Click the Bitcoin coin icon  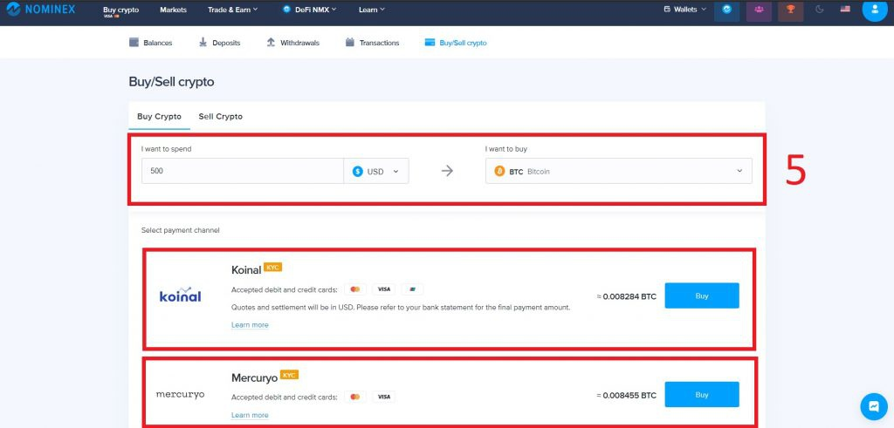point(500,171)
